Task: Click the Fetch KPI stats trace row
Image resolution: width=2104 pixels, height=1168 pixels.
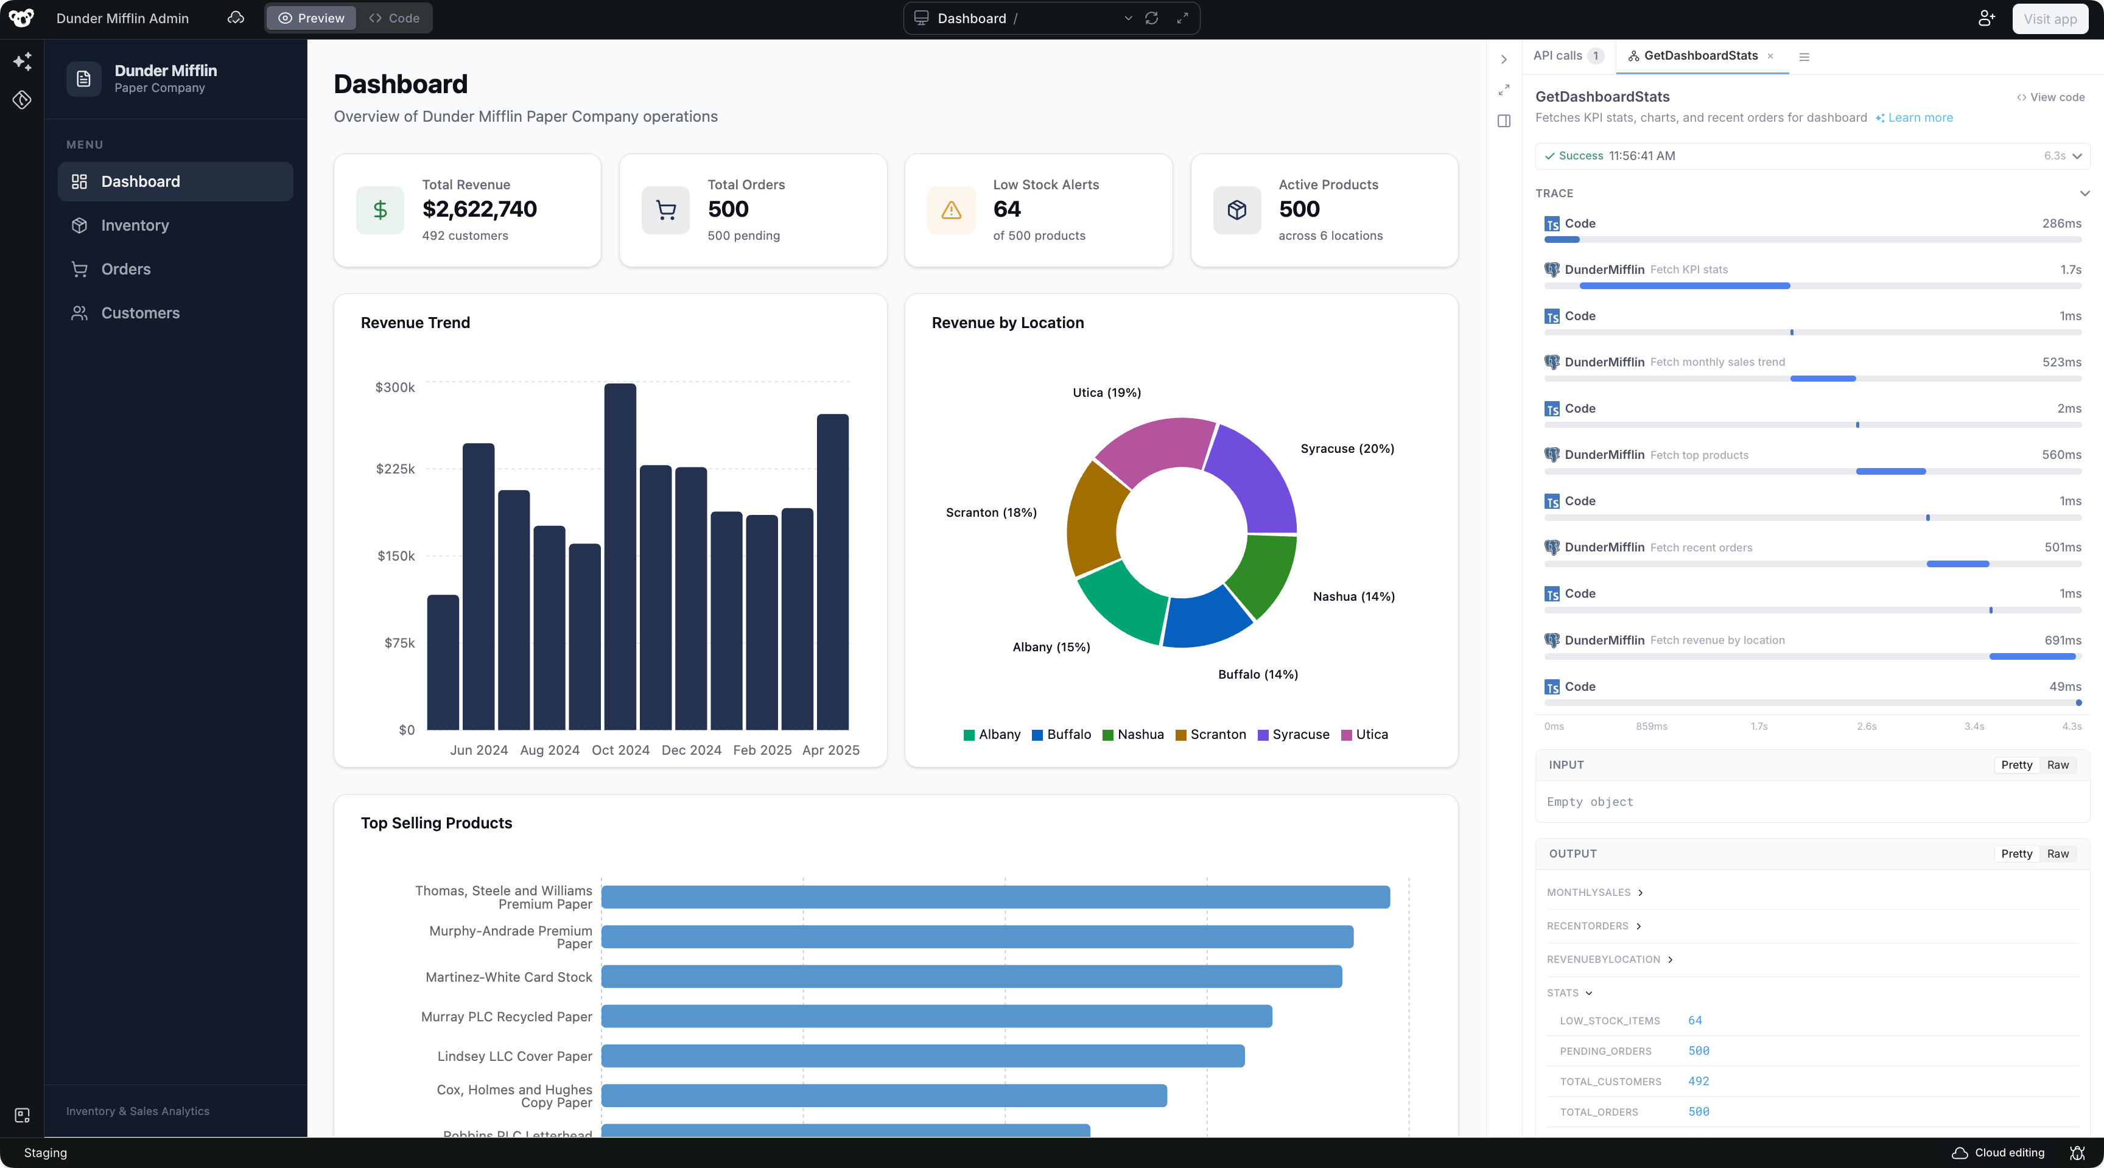Action: point(1812,276)
